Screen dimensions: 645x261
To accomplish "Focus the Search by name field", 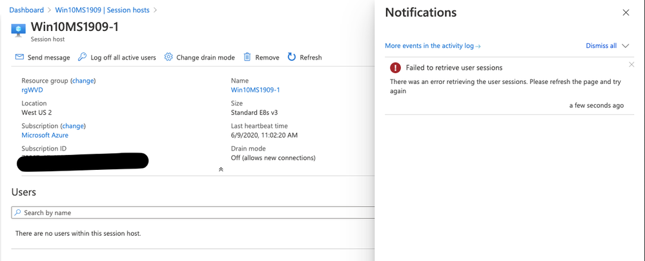I will pos(193,213).
